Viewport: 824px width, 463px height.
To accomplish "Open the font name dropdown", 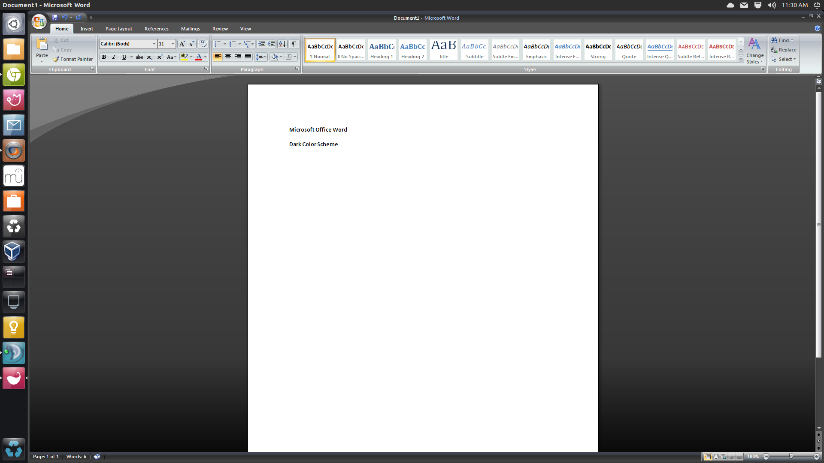I will tap(154, 44).
